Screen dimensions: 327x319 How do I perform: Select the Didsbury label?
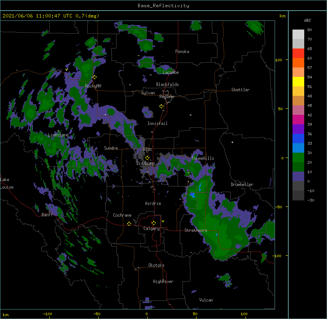point(145,163)
